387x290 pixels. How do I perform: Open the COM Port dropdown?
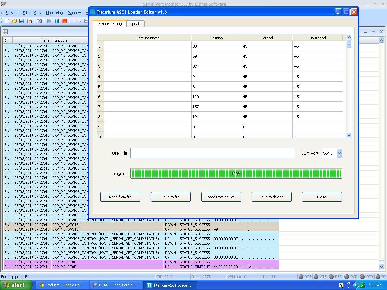pyautogui.click(x=339, y=153)
